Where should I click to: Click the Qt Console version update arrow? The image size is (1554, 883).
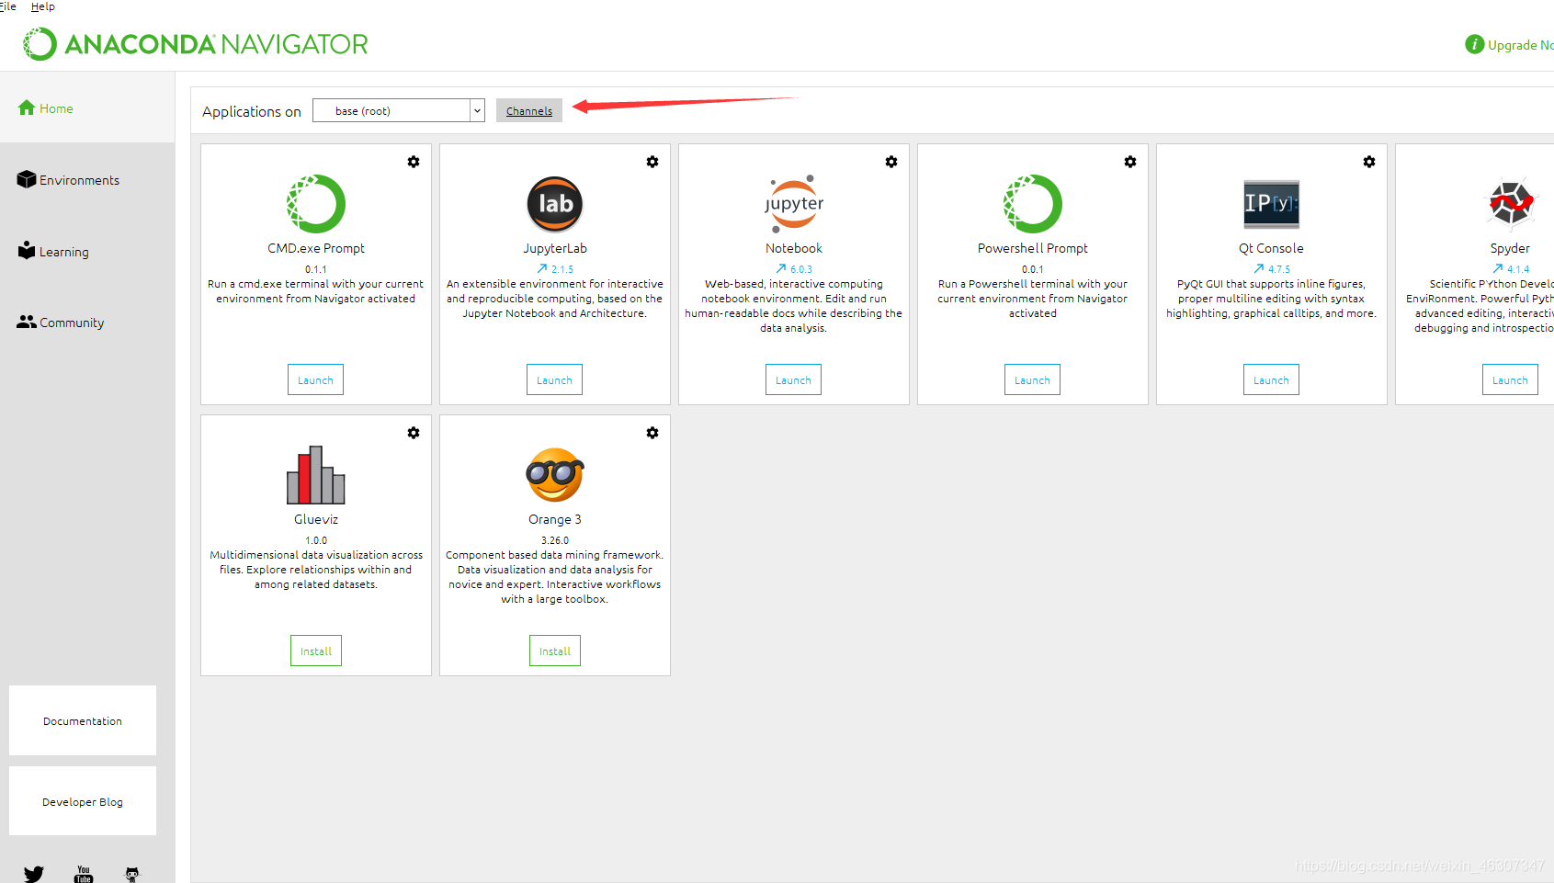1259,269
